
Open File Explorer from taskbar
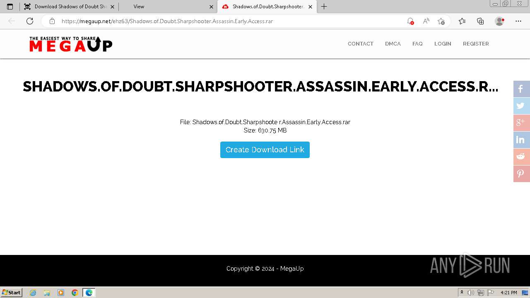tap(47, 293)
